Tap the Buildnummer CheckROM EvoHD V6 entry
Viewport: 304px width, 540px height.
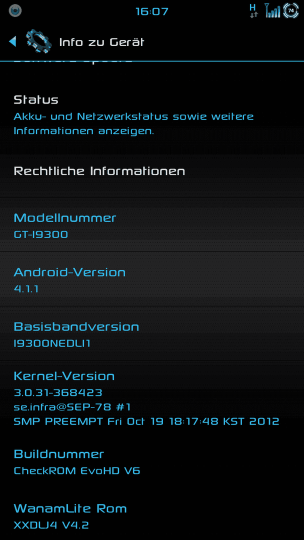click(152, 462)
